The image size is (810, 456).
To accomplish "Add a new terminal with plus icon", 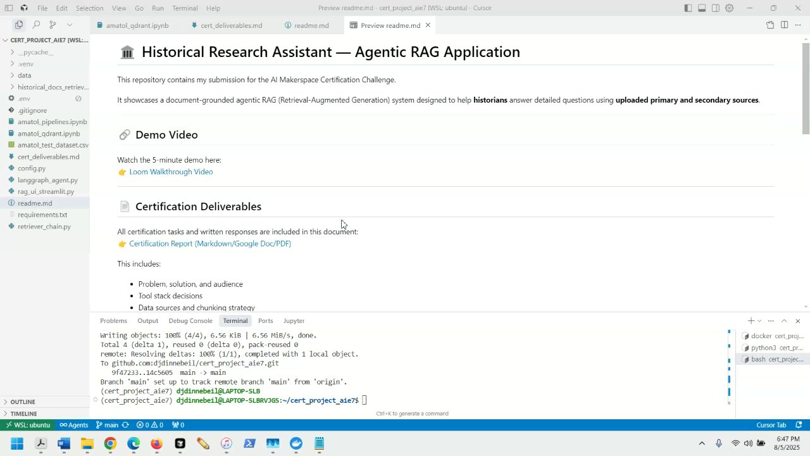I will click(x=751, y=321).
